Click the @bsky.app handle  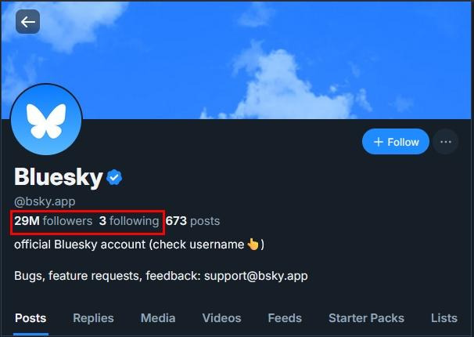tap(45, 201)
